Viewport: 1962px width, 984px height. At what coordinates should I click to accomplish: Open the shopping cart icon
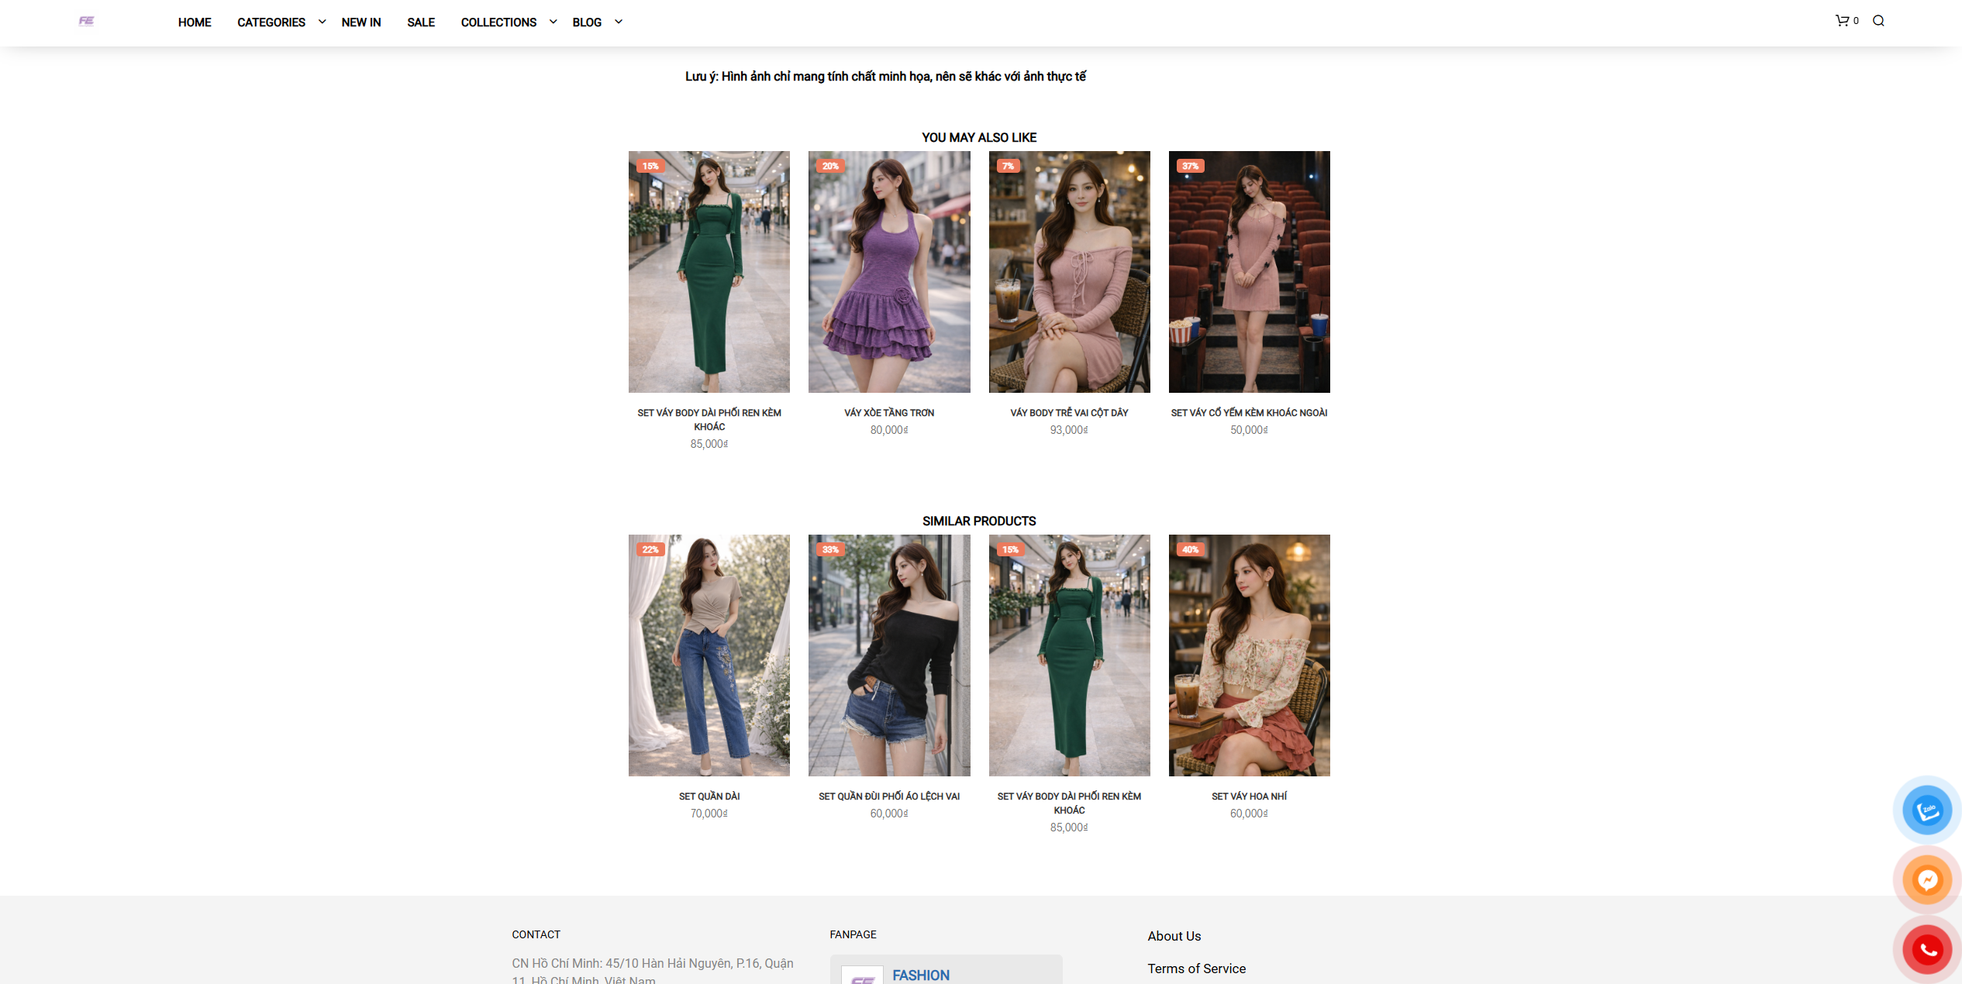pyautogui.click(x=1843, y=21)
